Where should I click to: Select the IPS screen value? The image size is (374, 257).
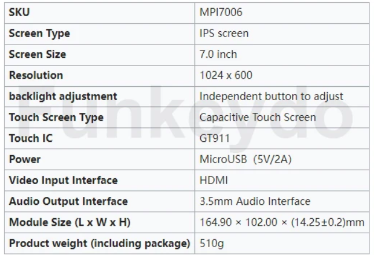(x=224, y=33)
